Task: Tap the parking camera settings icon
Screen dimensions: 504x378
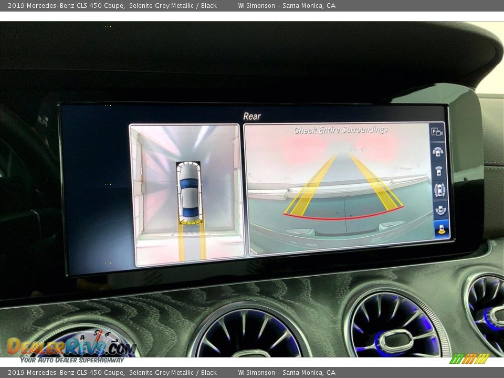Action: 437,132
